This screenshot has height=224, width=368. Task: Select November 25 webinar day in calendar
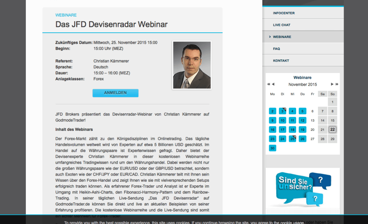[293, 139]
